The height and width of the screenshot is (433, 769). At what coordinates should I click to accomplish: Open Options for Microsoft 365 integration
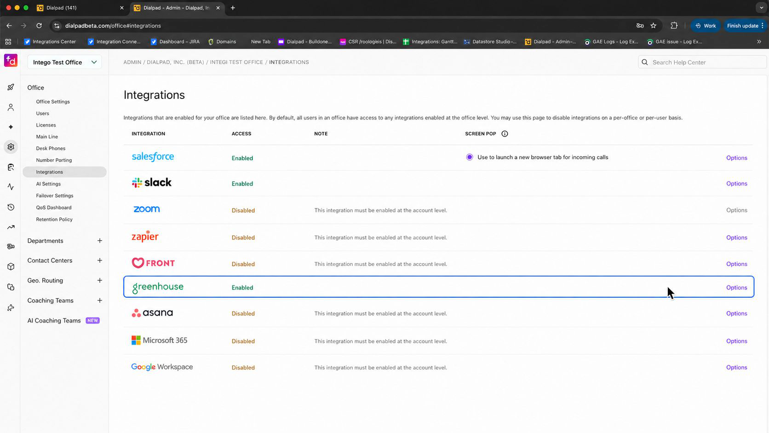tap(736, 341)
